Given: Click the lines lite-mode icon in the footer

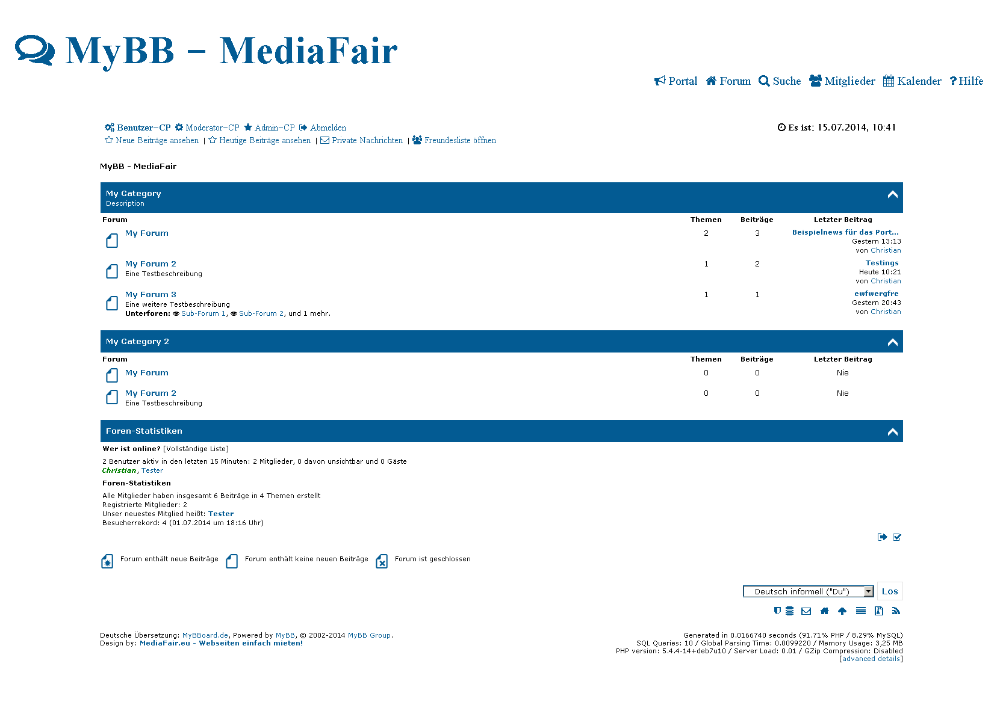Looking at the screenshot, I should pyautogui.click(x=861, y=611).
